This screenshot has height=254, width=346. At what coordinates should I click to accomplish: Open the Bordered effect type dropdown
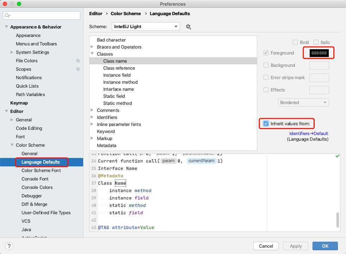303,102
